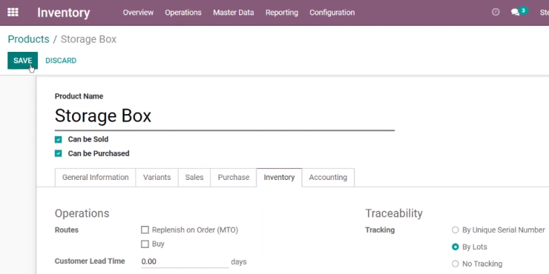This screenshot has width=549, height=274.
Task: Edit the Customer Lead Time field
Action: tap(185, 261)
